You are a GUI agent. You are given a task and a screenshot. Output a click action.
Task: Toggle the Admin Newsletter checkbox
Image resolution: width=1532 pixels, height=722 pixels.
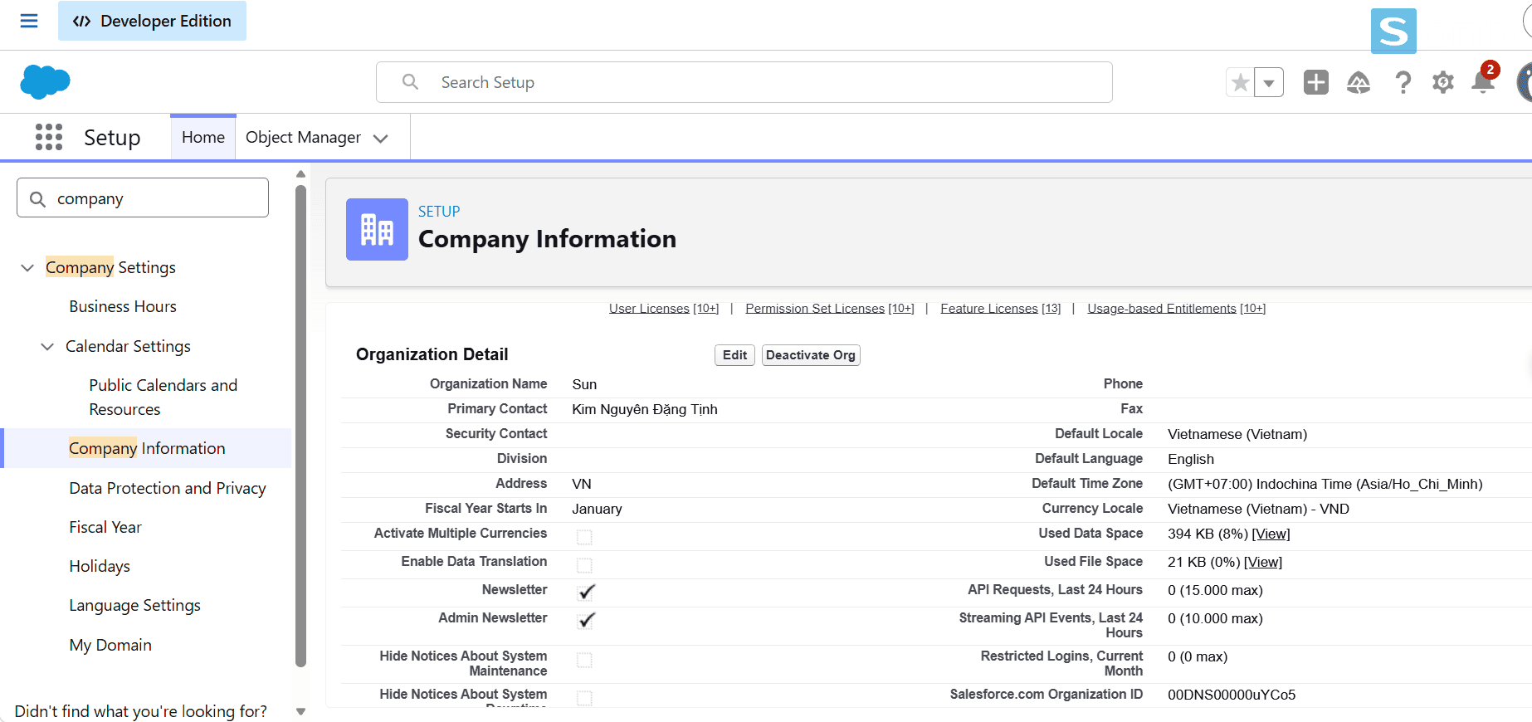tap(586, 621)
